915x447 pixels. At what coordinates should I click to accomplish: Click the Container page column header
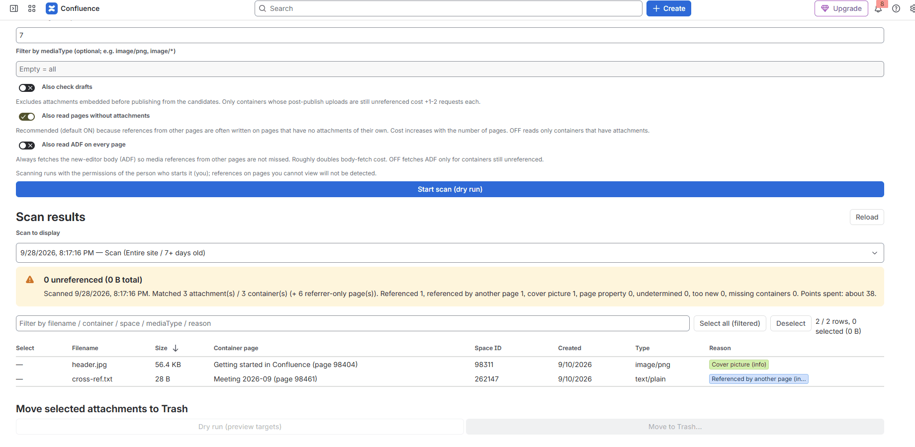tap(236, 348)
